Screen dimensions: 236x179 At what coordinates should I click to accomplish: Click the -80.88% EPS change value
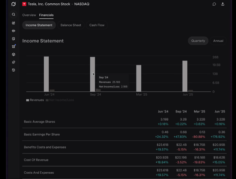199,137
